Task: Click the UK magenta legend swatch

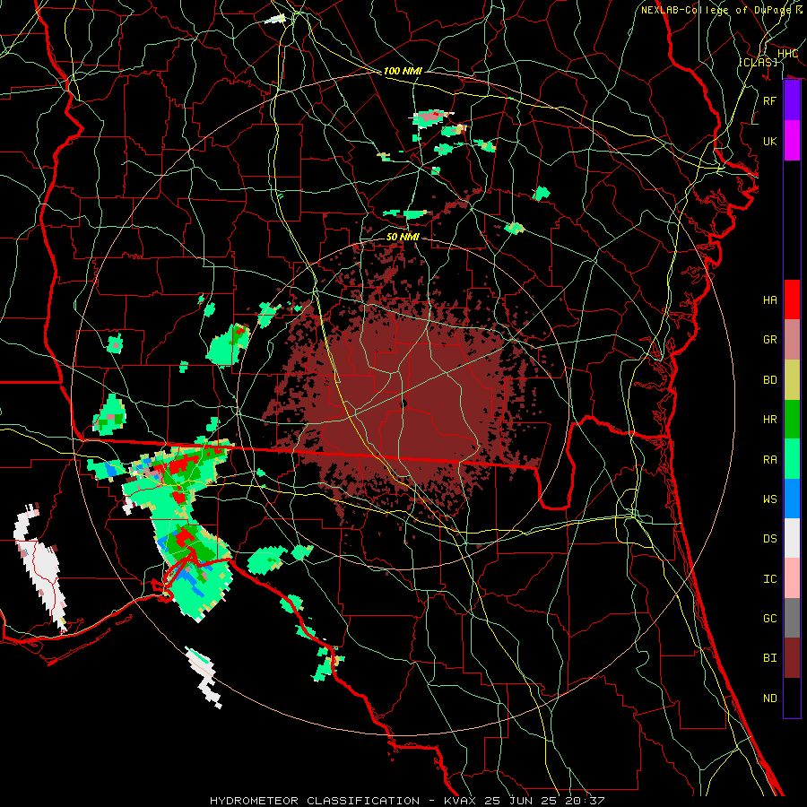Action: click(792, 141)
